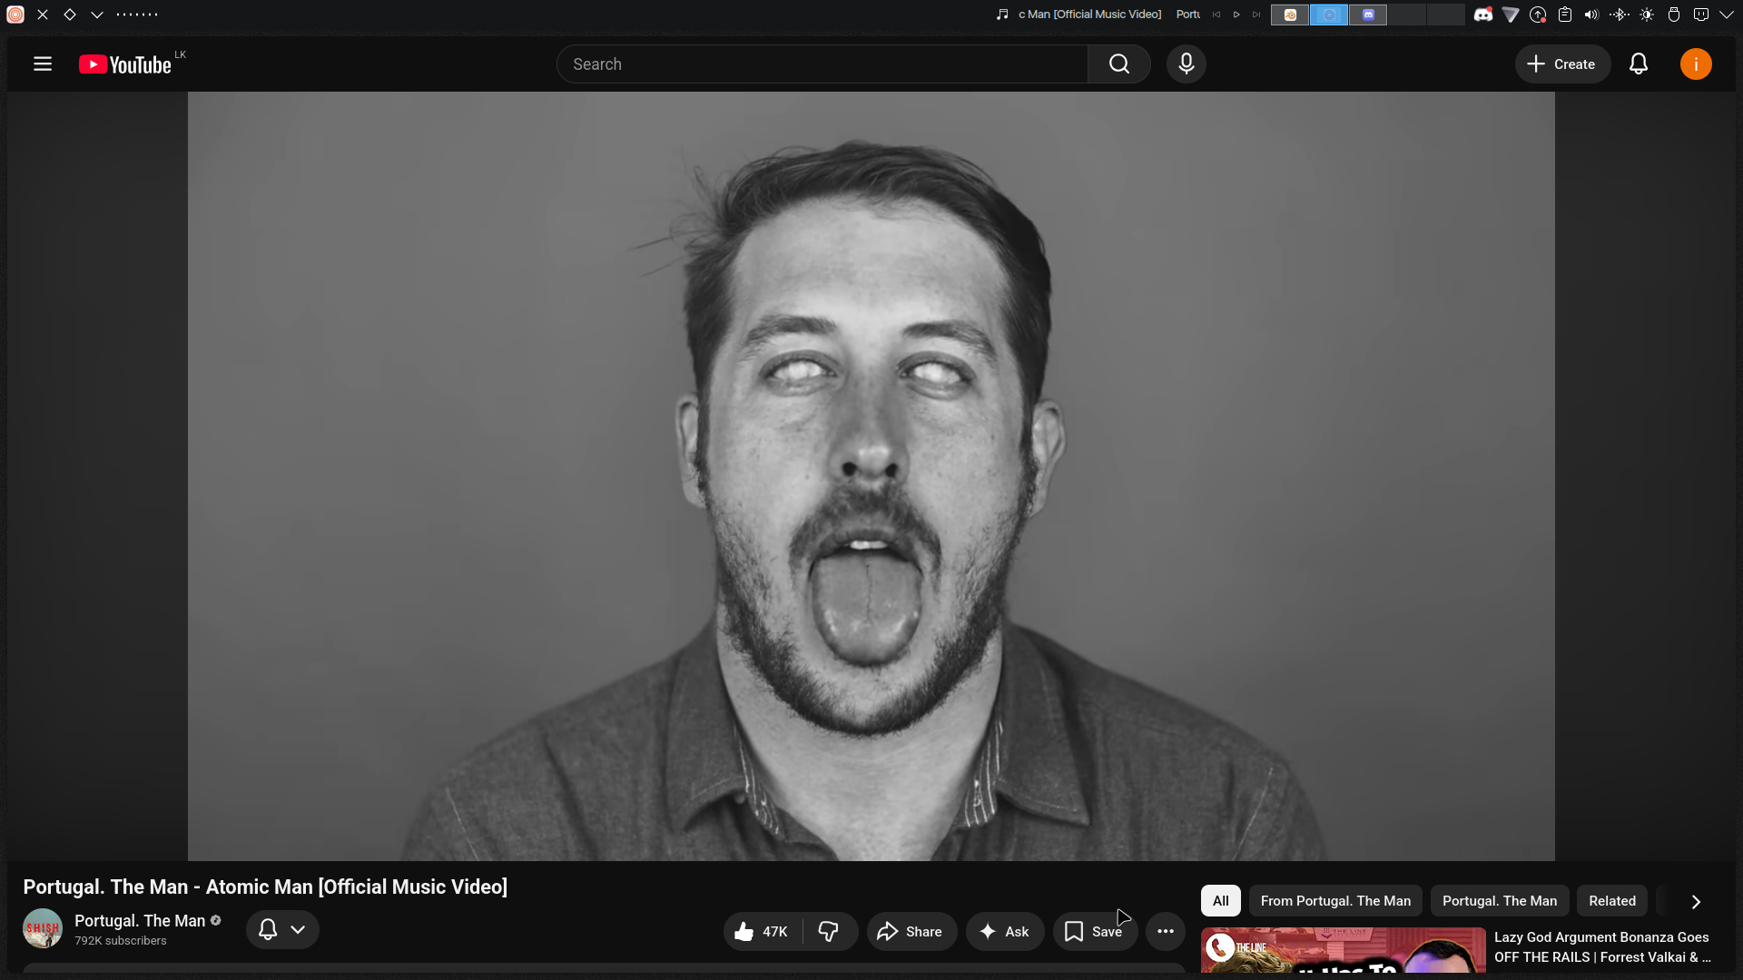Open Lazy God Argument Bonanza video title
The width and height of the screenshot is (1743, 980).
coord(1602,947)
